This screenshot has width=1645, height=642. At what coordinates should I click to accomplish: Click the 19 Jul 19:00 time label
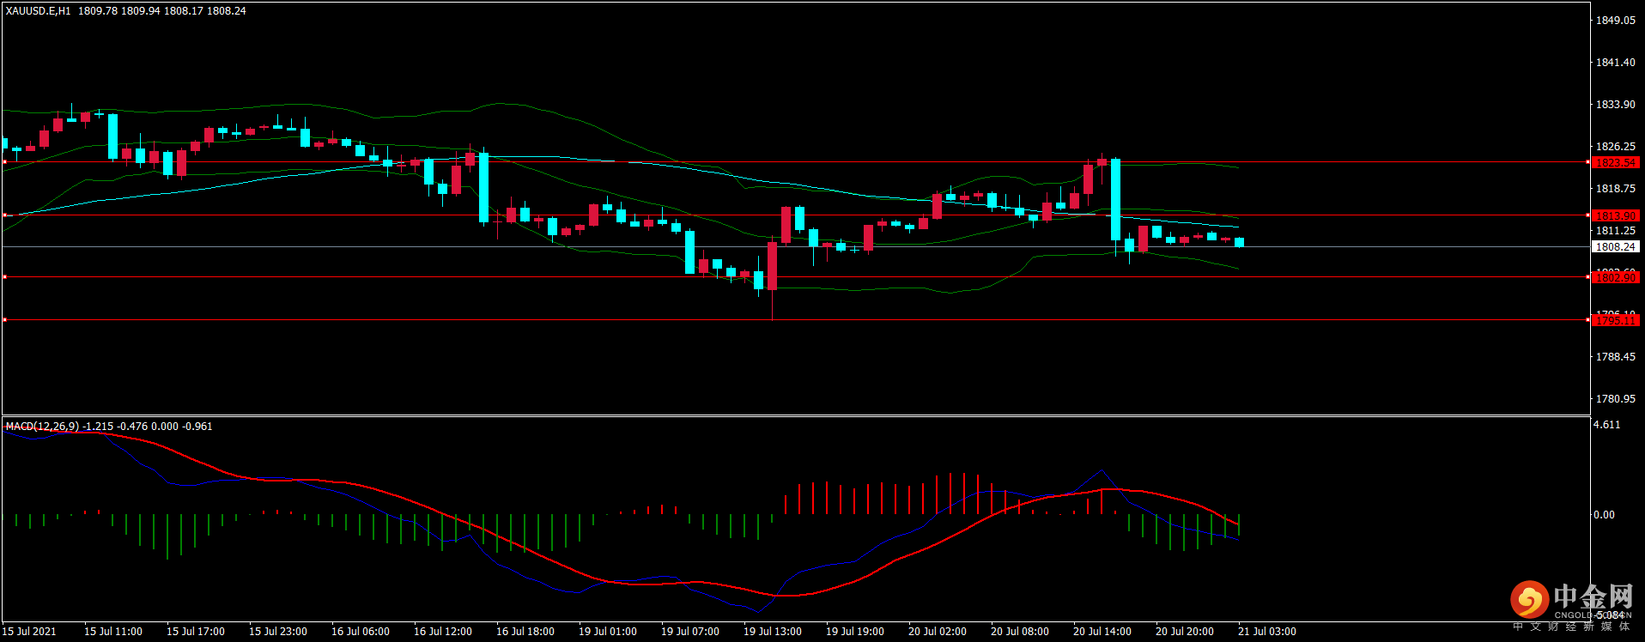[x=855, y=632]
